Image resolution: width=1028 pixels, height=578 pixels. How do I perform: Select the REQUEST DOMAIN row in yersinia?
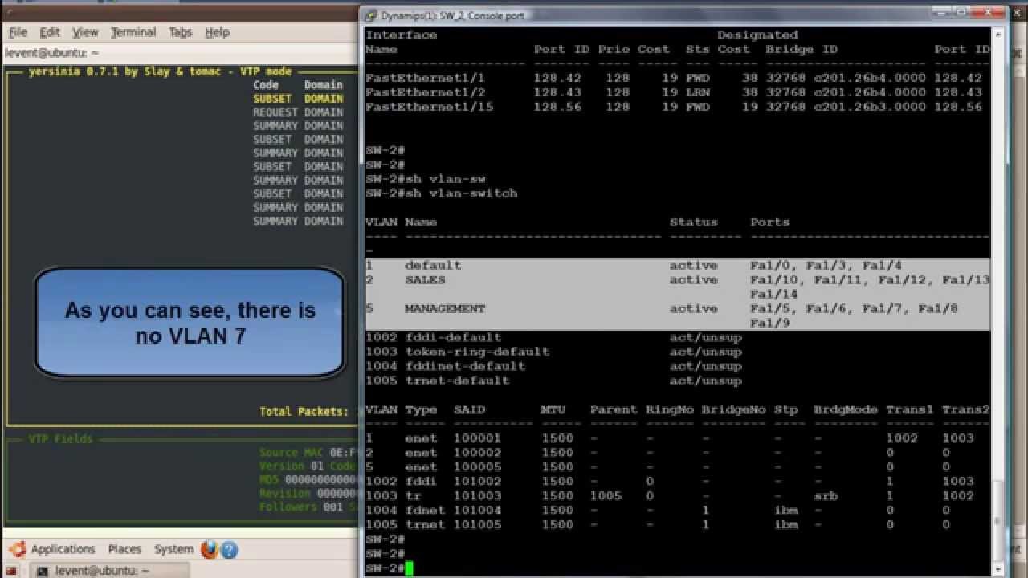coord(298,112)
